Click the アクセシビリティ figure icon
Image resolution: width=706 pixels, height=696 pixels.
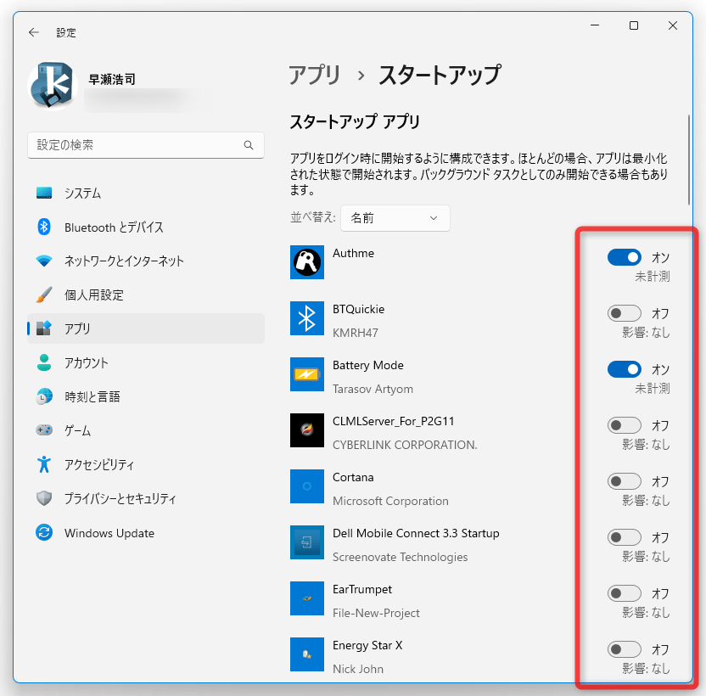43,464
